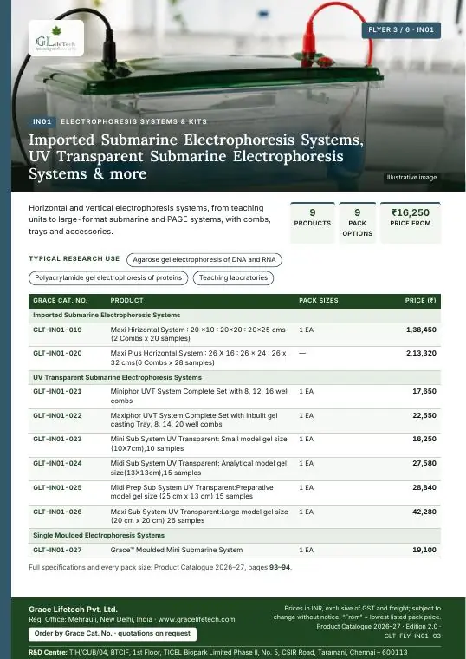Viewport: 466px width, 659px height.
Task: Click the ₹16,250 PRICE FROM stat box
Action: point(411,223)
